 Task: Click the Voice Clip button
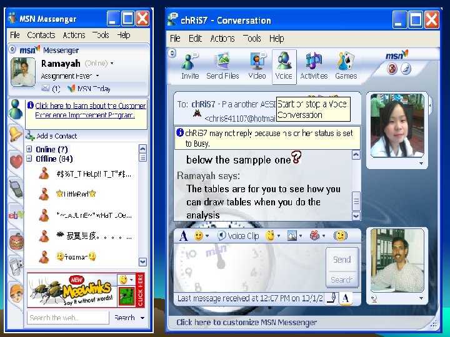238,236
